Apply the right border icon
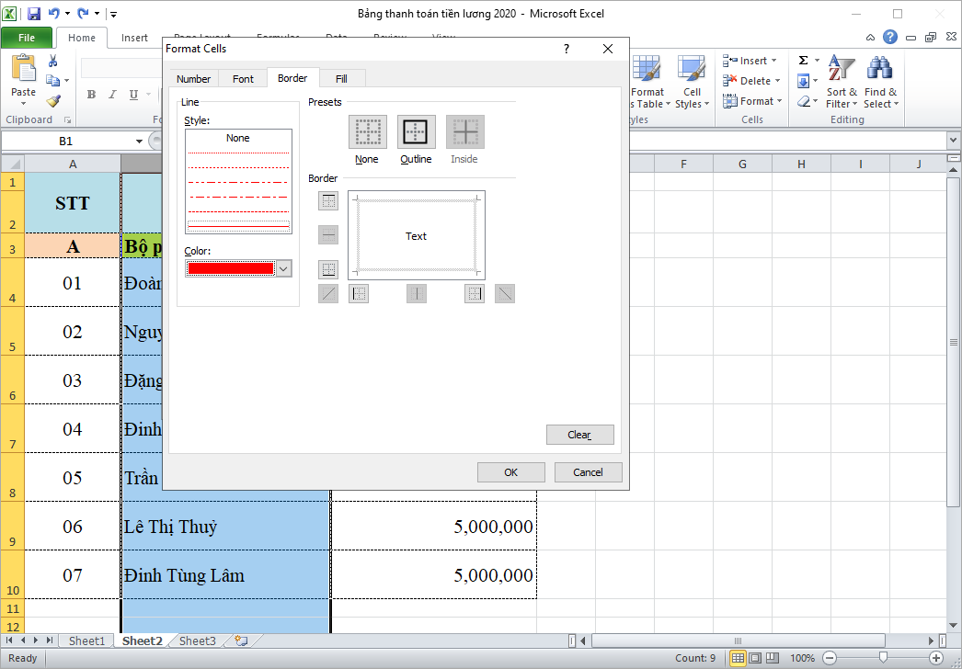The width and height of the screenshot is (962, 669). tap(474, 293)
